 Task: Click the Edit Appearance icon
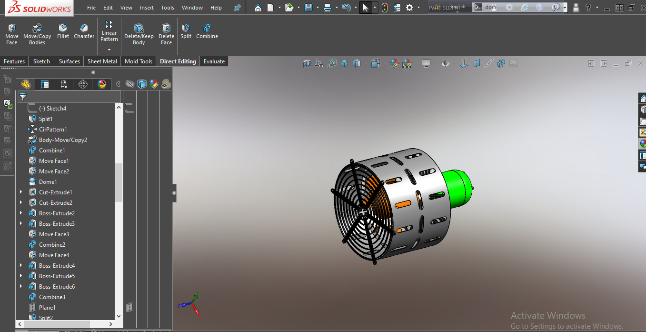pyautogui.click(x=394, y=63)
